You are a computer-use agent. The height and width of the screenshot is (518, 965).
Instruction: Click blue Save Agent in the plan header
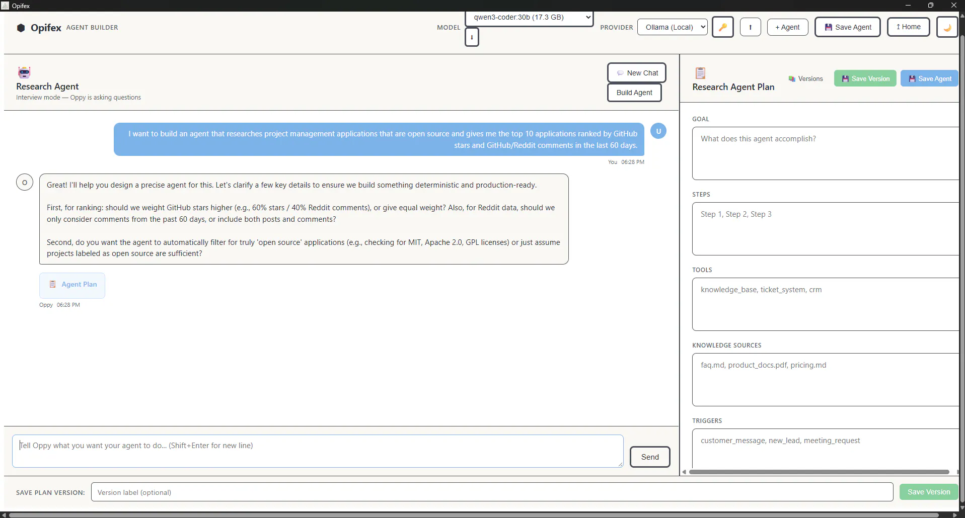point(929,79)
